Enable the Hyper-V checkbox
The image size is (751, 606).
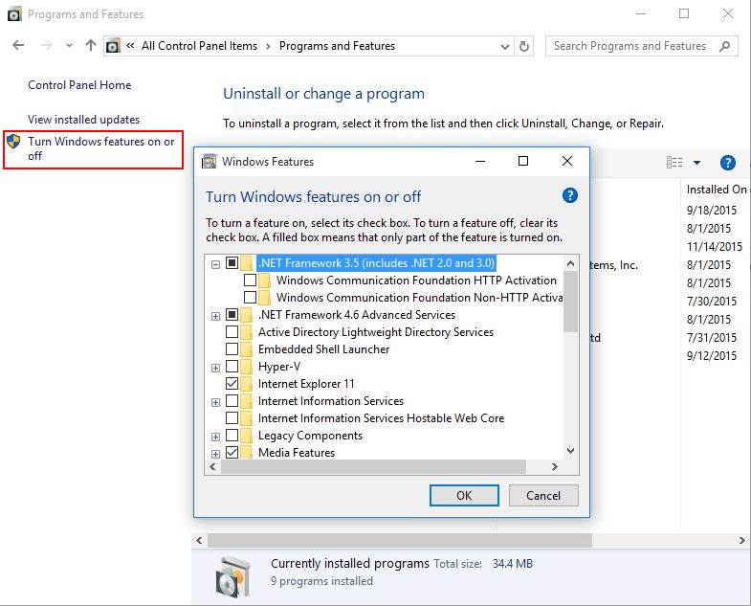coord(232,367)
